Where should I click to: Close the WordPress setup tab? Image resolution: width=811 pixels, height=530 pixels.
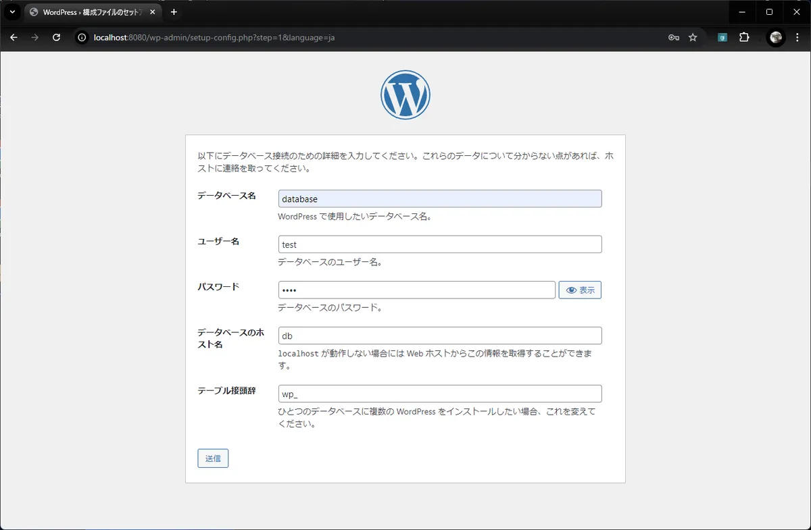(x=151, y=12)
